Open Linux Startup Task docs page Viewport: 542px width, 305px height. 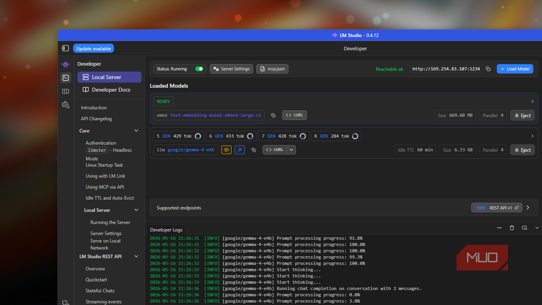(104, 165)
